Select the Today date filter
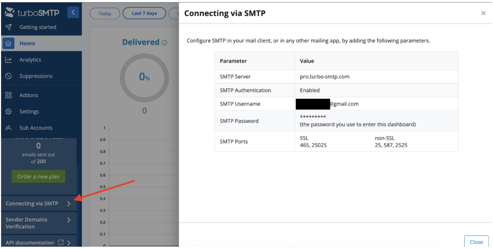This screenshot has height=249, width=493. (x=105, y=14)
